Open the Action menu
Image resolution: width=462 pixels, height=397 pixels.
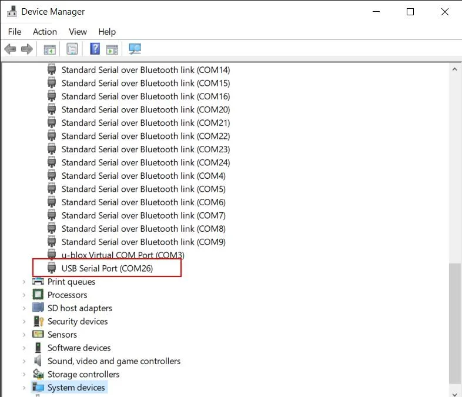click(x=45, y=32)
